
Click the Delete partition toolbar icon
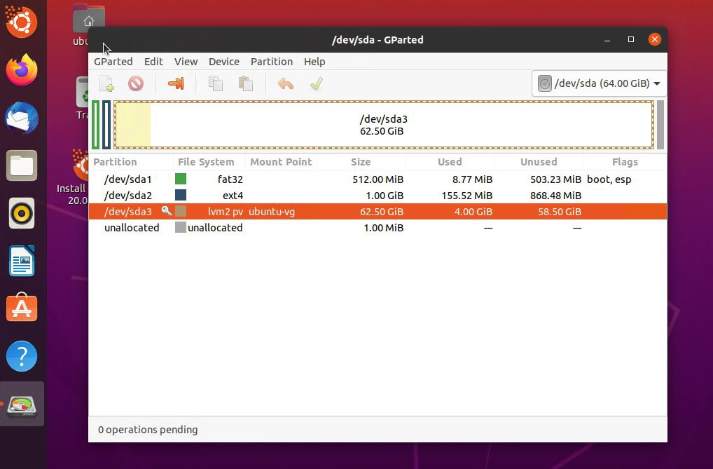pos(135,84)
